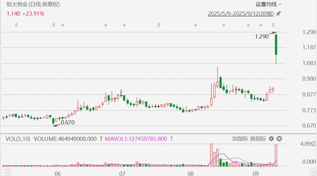Click the 1.290 high price annotation

(x=262, y=36)
